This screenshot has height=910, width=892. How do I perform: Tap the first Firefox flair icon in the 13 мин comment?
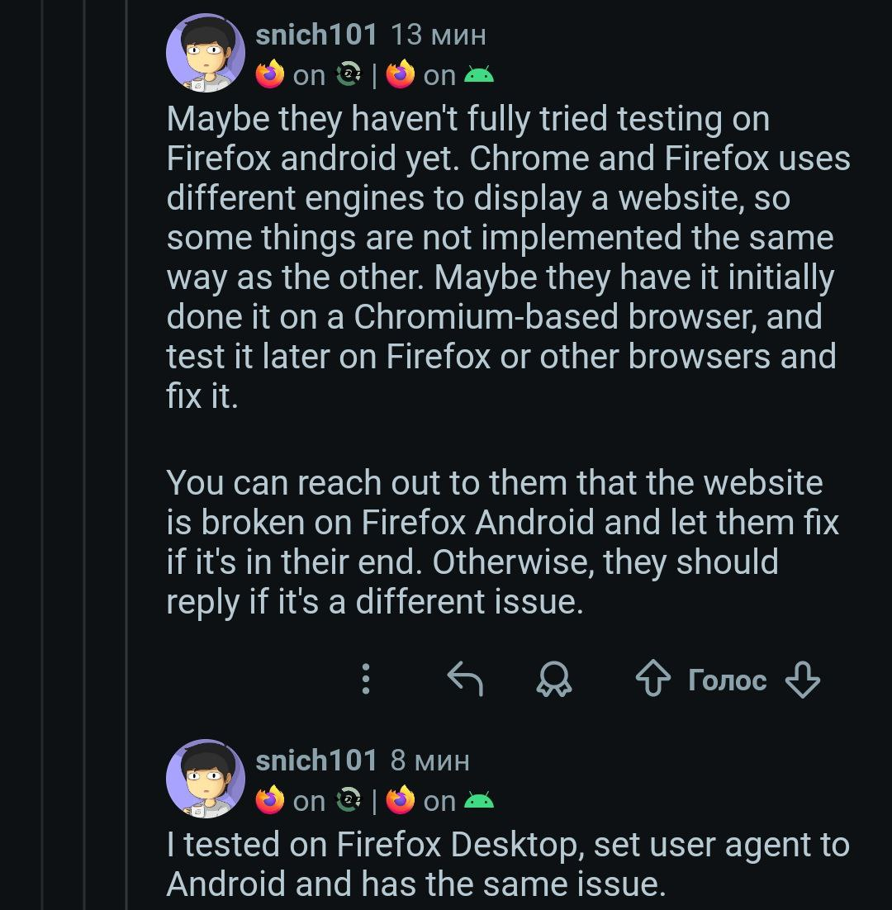269,75
